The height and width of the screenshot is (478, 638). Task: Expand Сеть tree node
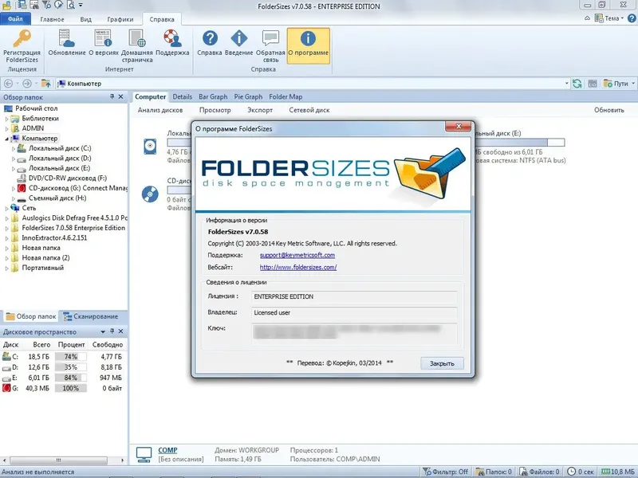(x=6, y=208)
